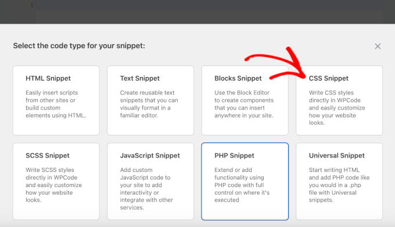Choose the SCSS Snippet card
This screenshot has width=395, height=227.
(x=56, y=182)
